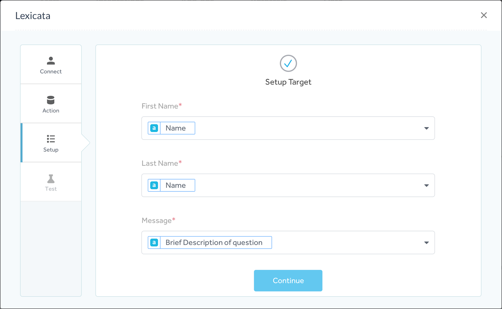Open the First Name dropdown arrow

coord(426,128)
